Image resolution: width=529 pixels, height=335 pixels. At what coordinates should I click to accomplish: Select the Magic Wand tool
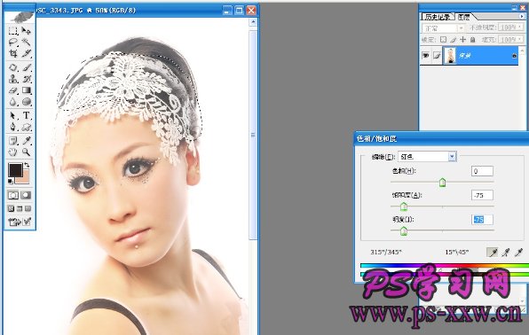tap(27, 43)
